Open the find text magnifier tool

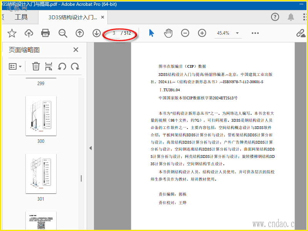coord(63,33)
